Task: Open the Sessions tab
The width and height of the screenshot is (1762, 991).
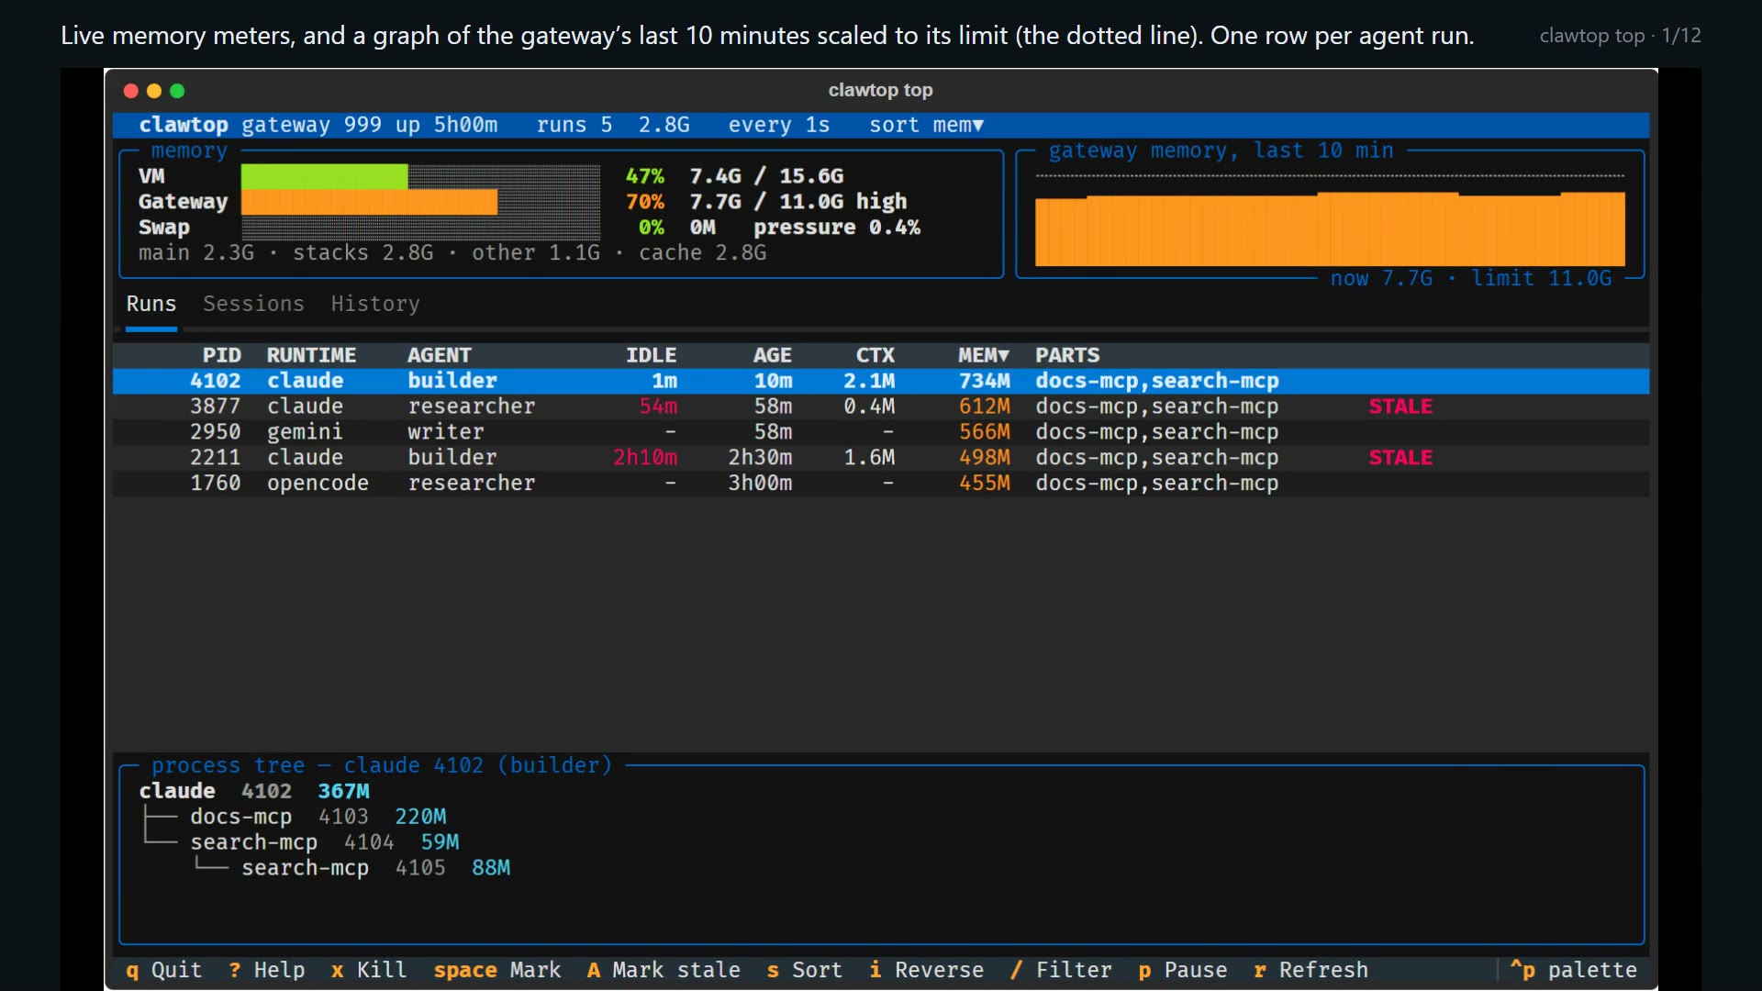Action: point(253,304)
